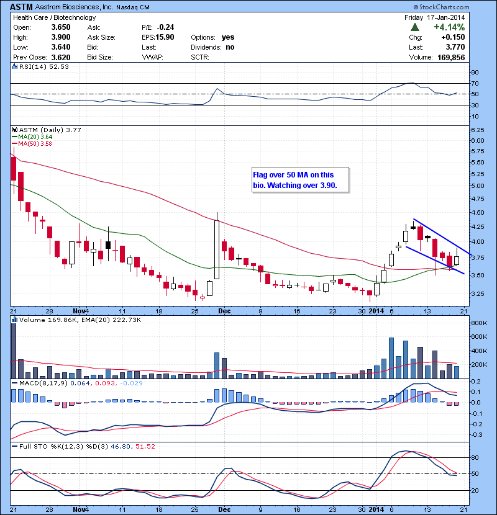This screenshot has width=497, height=515.
Task: Click the 'RSI(14) 52.53' indicator label
Action: pyautogui.click(x=43, y=66)
